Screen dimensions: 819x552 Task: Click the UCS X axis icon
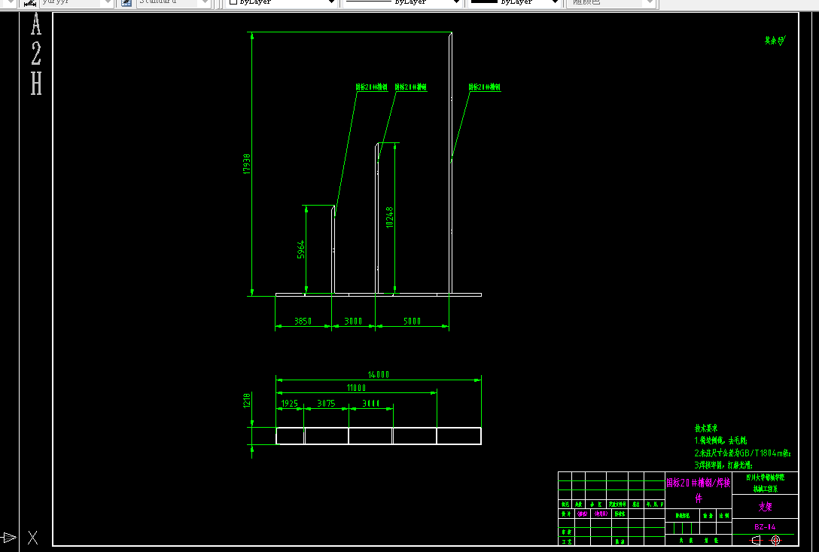[32, 538]
